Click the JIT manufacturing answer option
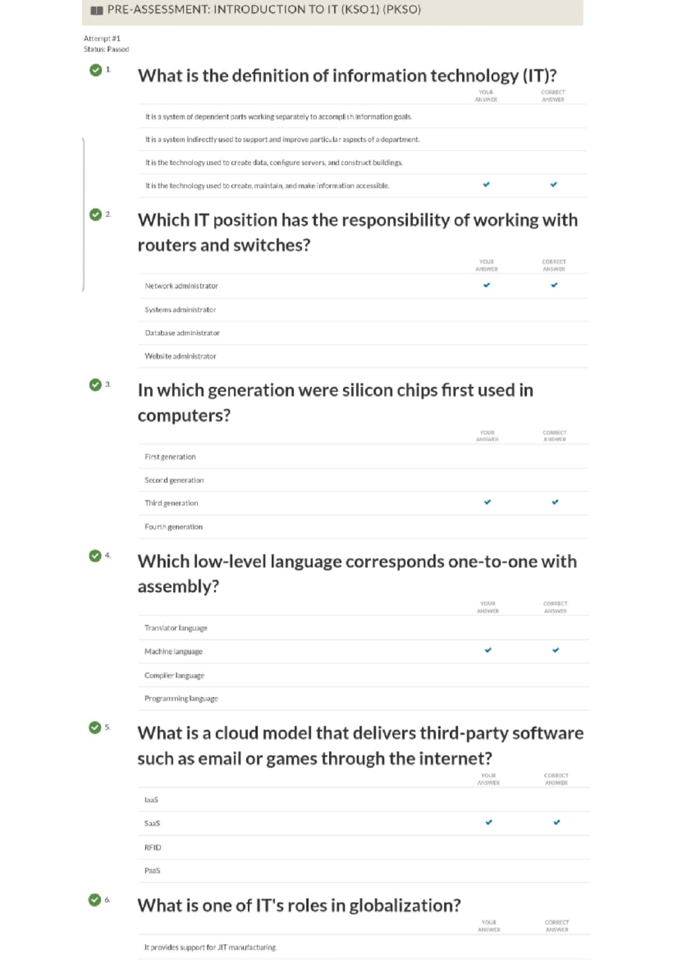 point(211,947)
